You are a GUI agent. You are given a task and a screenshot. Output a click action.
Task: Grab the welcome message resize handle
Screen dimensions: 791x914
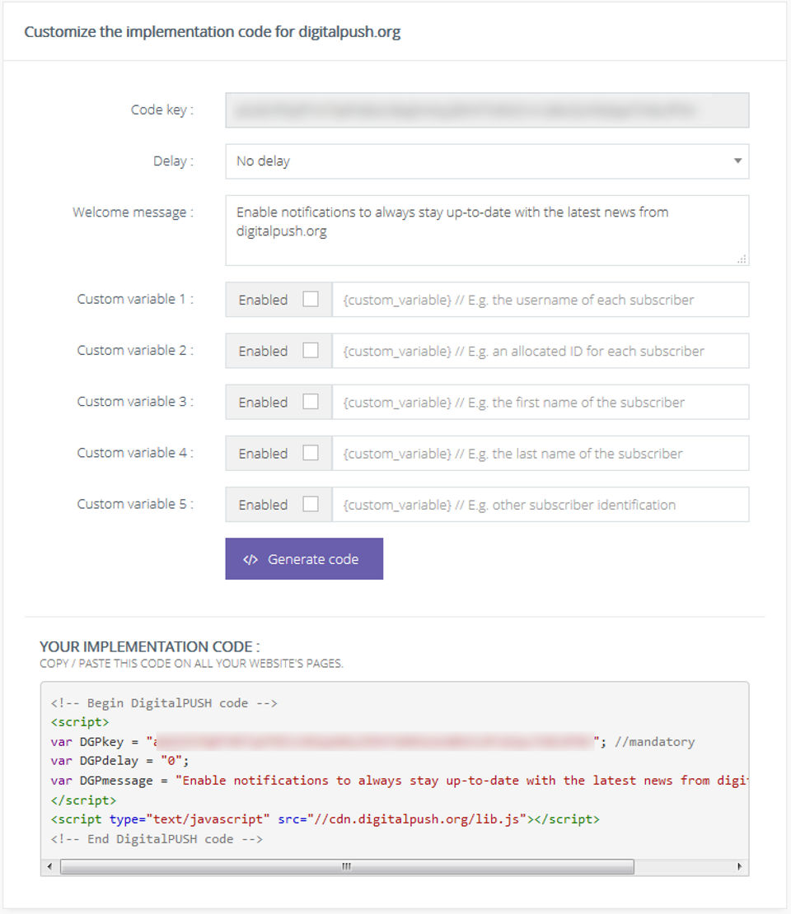tap(742, 259)
